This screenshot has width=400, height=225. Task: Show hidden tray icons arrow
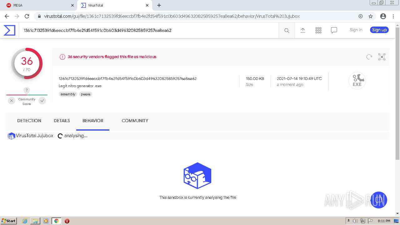tap(348, 221)
